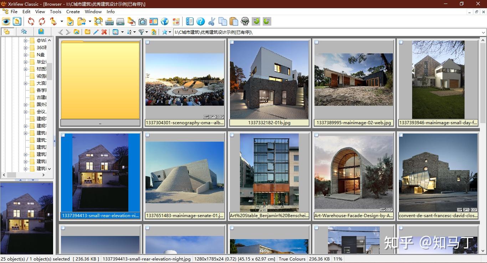
Task: Open the Window menu
Action: point(93,11)
